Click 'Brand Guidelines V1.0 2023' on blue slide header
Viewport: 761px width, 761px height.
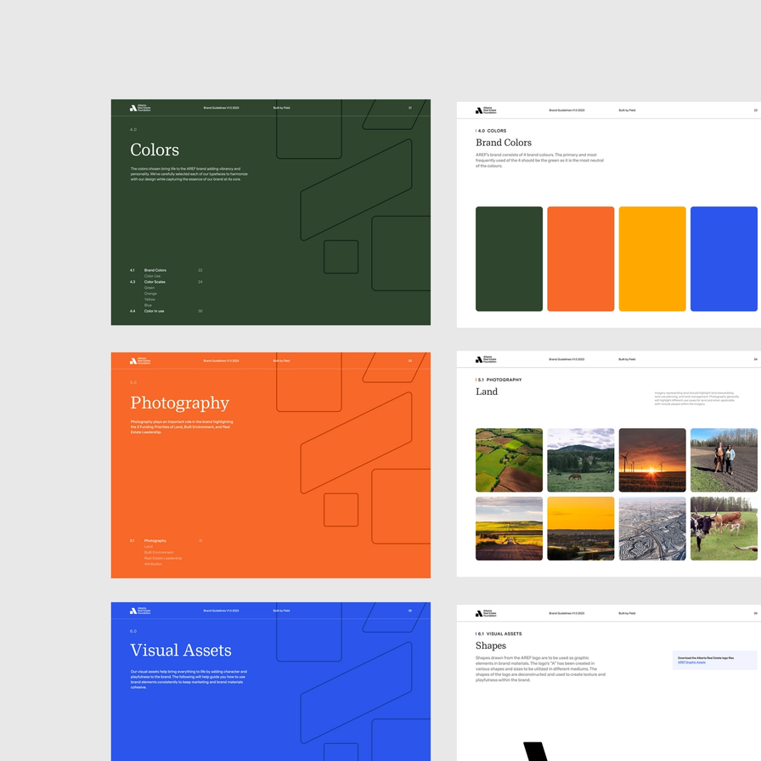point(222,611)
